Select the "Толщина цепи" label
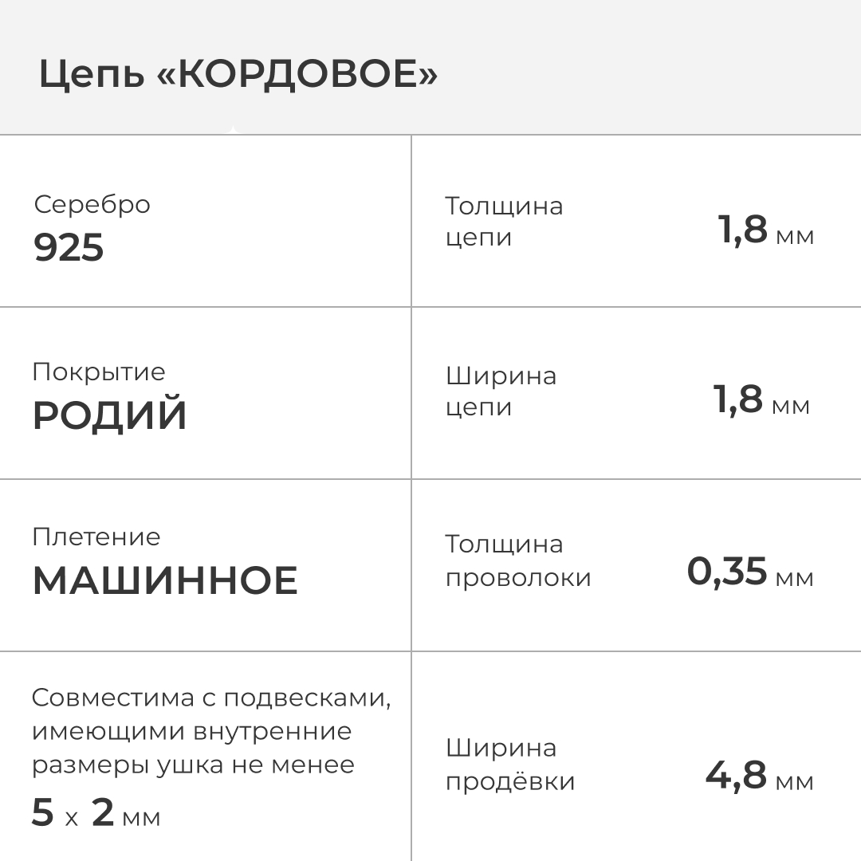The height and width of the screenshot is (861, 861). 504,222
